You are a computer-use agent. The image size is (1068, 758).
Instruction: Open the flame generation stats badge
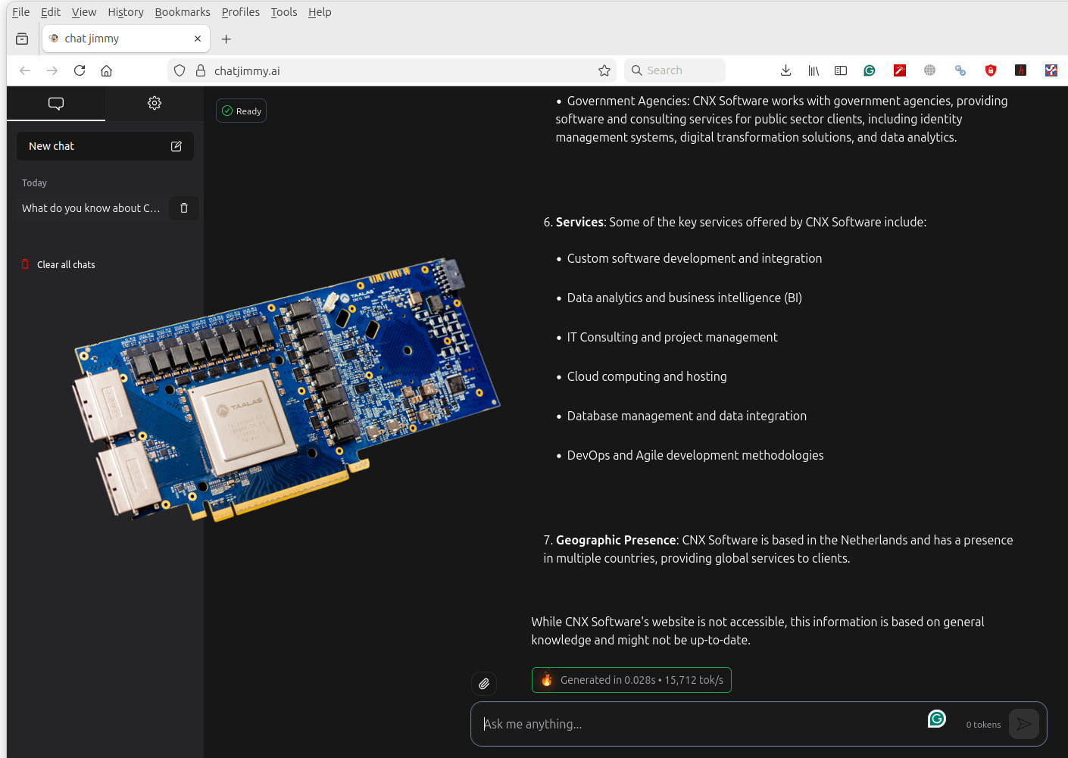(631, 679)
